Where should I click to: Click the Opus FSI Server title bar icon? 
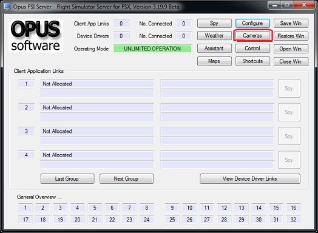(7, 7)
